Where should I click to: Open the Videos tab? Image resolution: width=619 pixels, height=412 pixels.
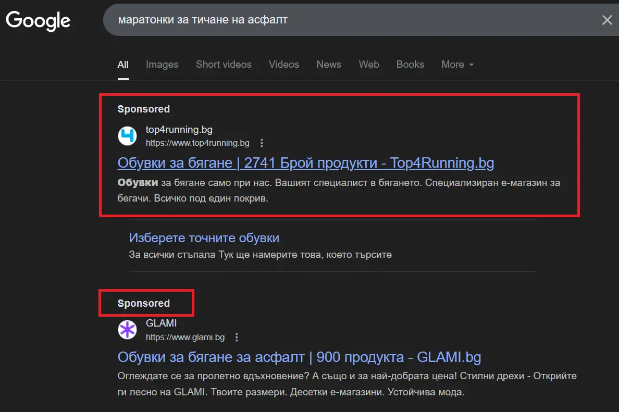[284, 64]
